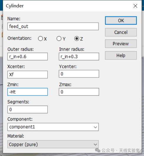Close the Cylinder dialog with X
144x156 pixels.
tap(135, 6)
